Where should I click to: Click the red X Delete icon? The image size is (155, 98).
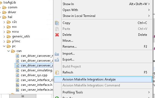[57, 35]
